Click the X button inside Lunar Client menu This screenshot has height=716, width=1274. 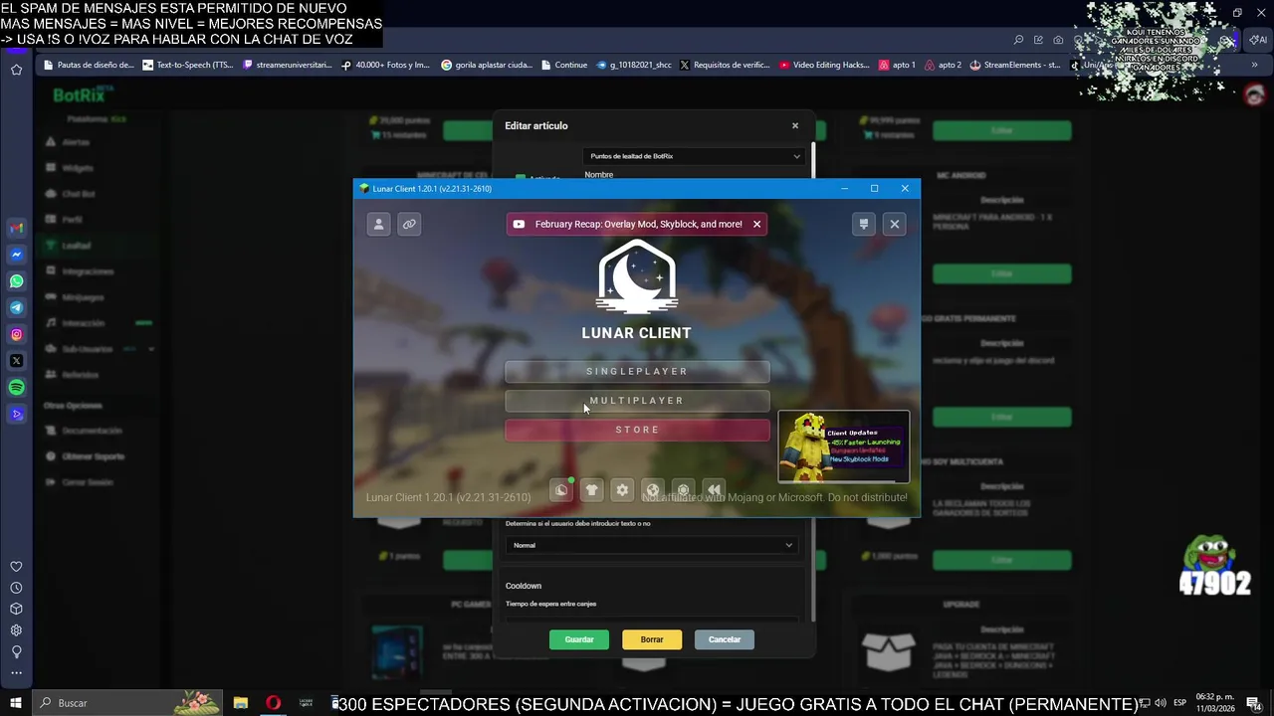click(895, 224)
